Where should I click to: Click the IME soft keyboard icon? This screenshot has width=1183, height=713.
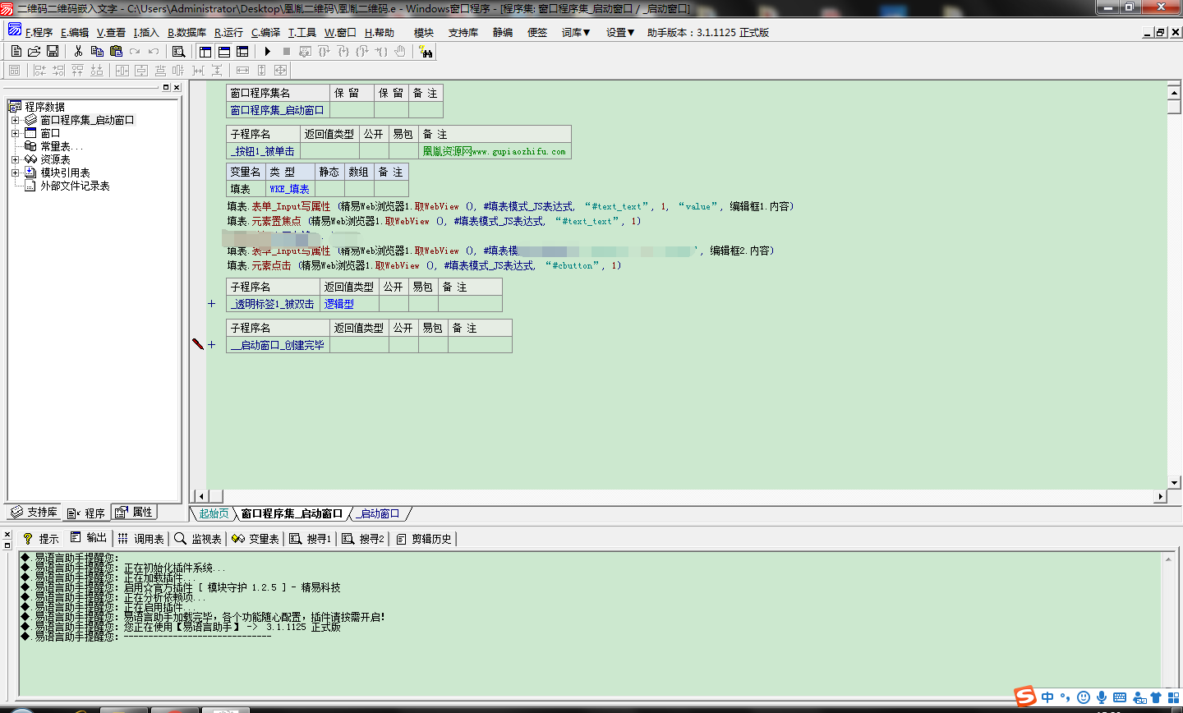click(1120, 697)
